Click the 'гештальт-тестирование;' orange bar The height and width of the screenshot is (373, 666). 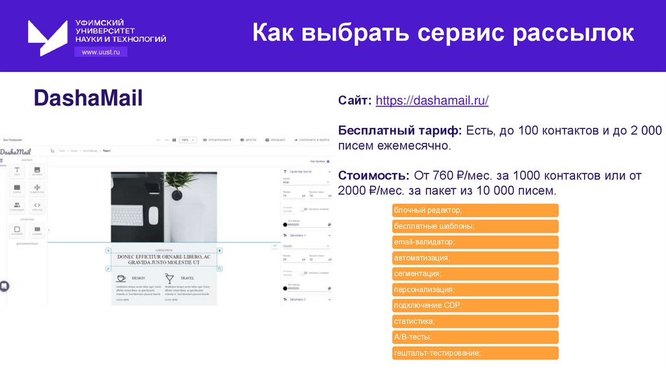coord(475,353)
